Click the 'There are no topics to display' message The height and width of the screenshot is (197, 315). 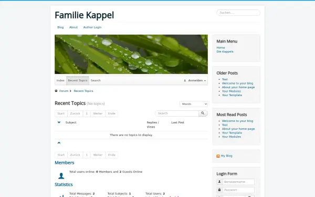click(x=131, y=135)
